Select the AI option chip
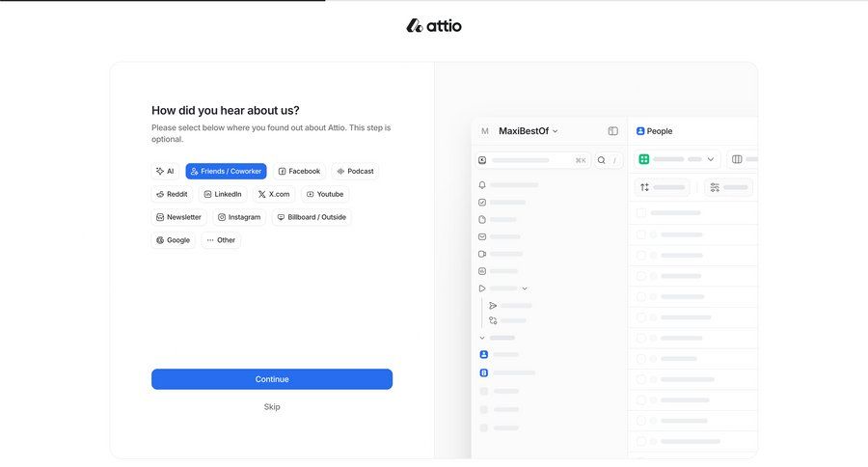 pos(165,171)
